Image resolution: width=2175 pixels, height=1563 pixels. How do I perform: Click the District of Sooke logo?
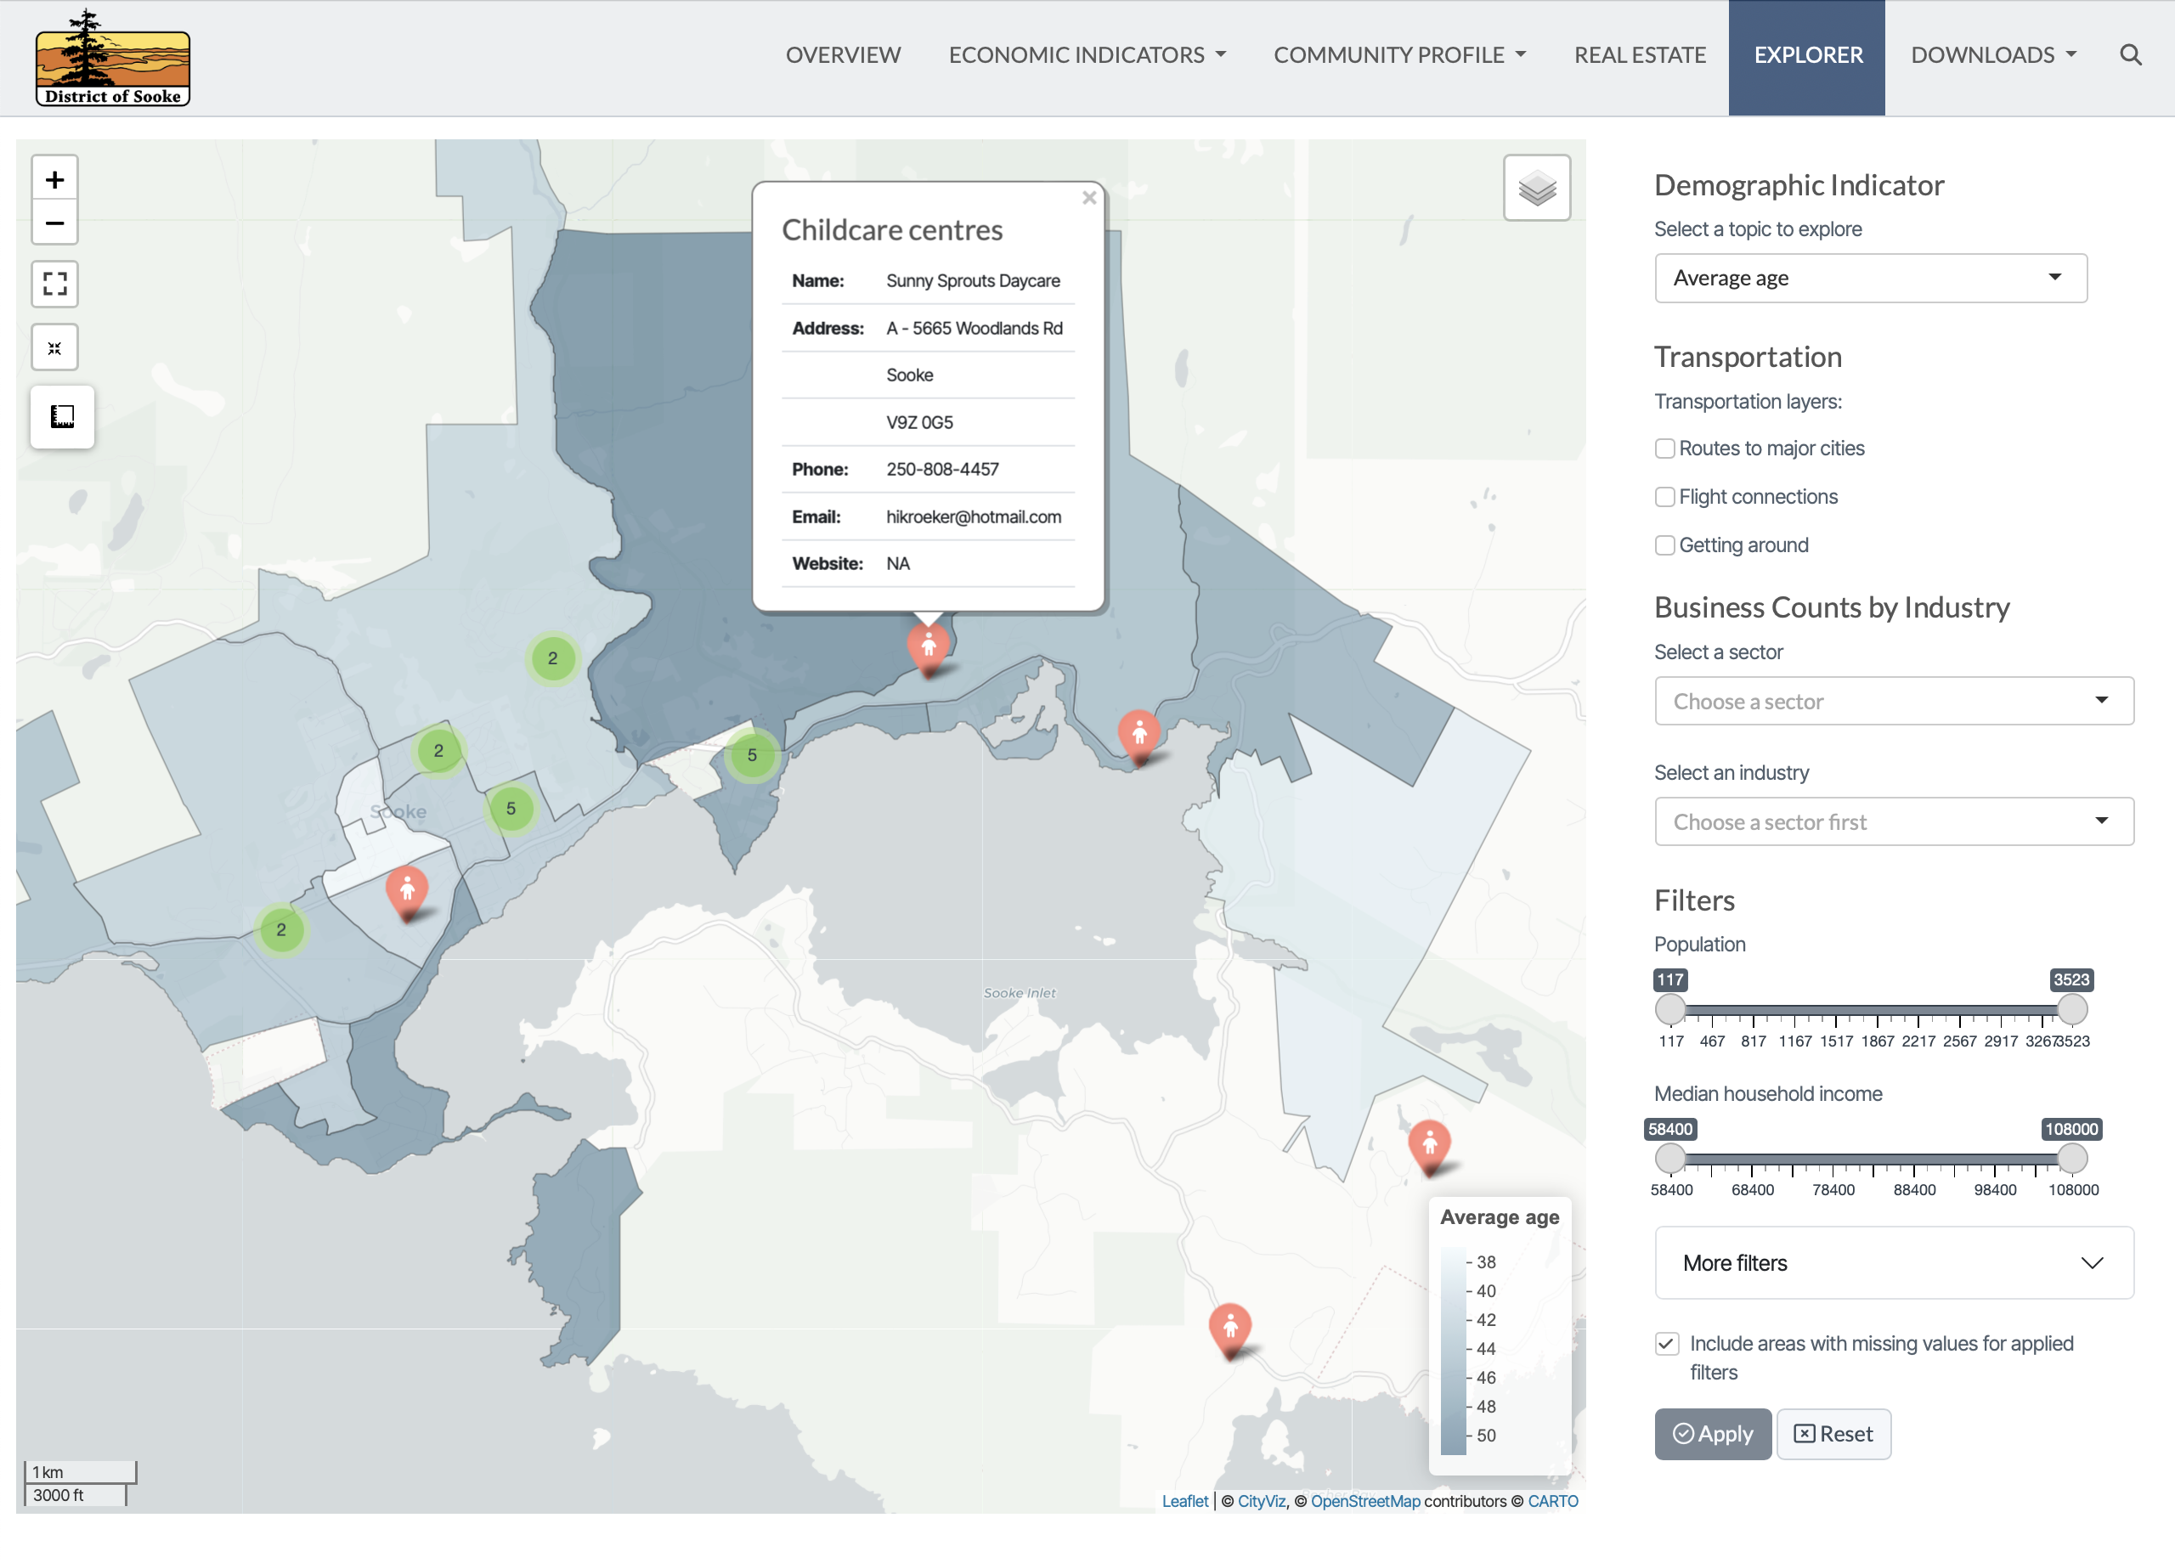(112, 59)
